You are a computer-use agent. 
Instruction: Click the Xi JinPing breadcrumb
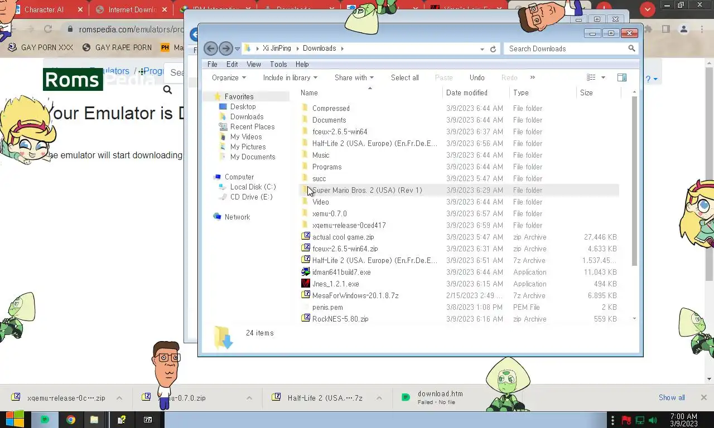coord(277,48)
